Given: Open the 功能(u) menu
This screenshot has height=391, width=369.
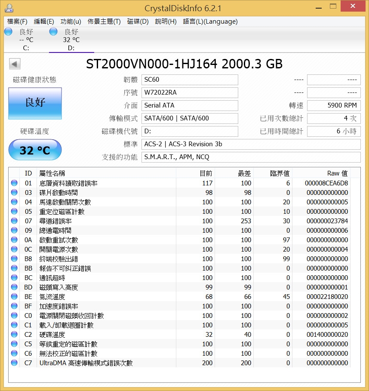Looking at the screenshot, I should point(71,22).
